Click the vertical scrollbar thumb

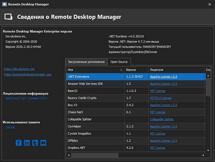tap(208, 87)
